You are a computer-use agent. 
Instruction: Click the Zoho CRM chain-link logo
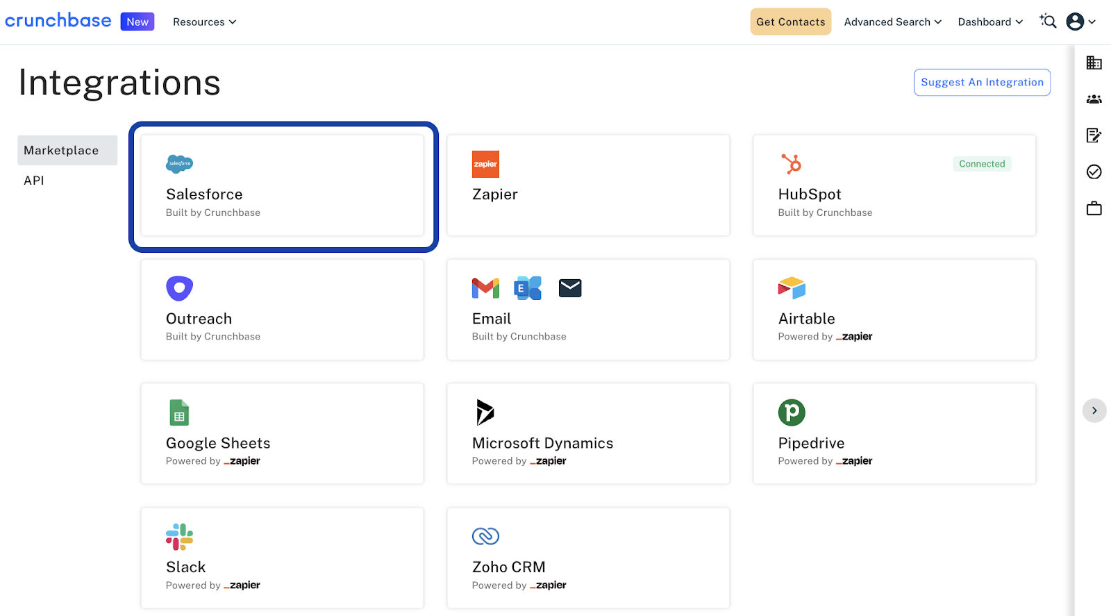pyautogui.click(x=485, y=536)
